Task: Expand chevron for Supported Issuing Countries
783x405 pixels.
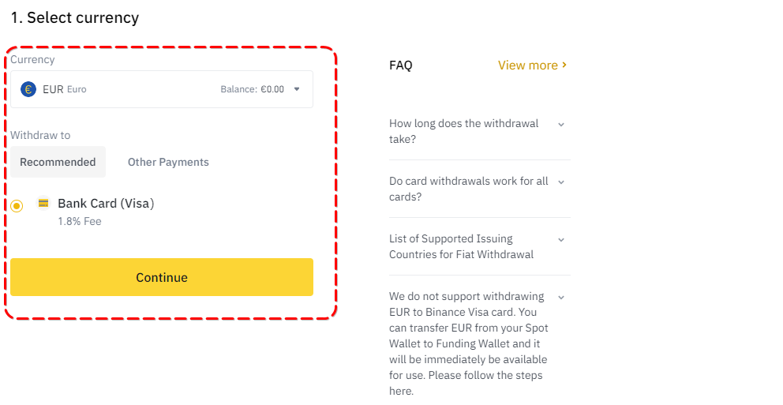Action: pos(561,239)
